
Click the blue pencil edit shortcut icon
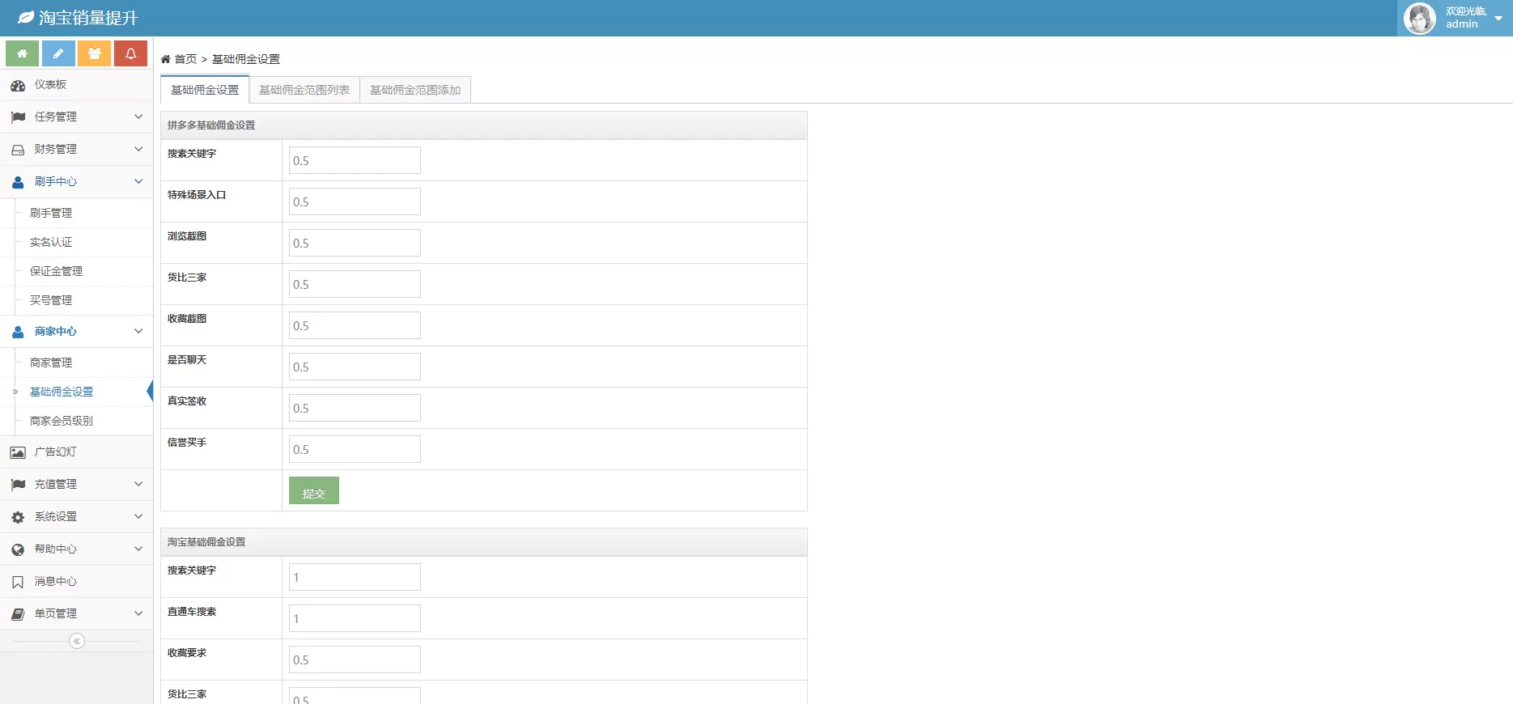58,53
